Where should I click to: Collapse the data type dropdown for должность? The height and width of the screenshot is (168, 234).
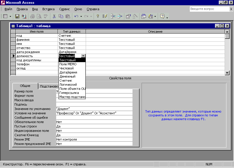pos(83,56)
